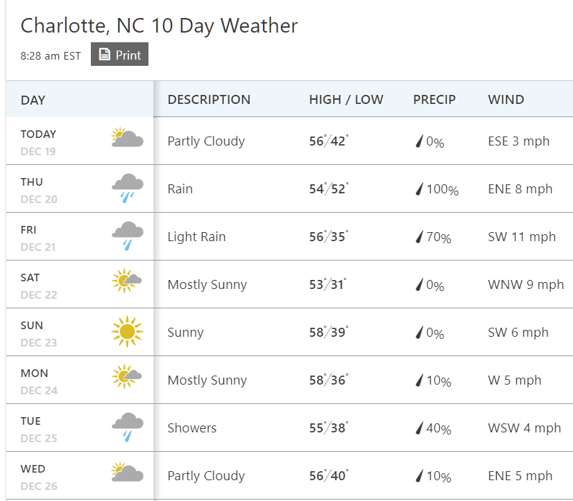Click the Showers description text
Image resolution: width=573 pixels, height=501 pixels.
(x=192, y=428)
